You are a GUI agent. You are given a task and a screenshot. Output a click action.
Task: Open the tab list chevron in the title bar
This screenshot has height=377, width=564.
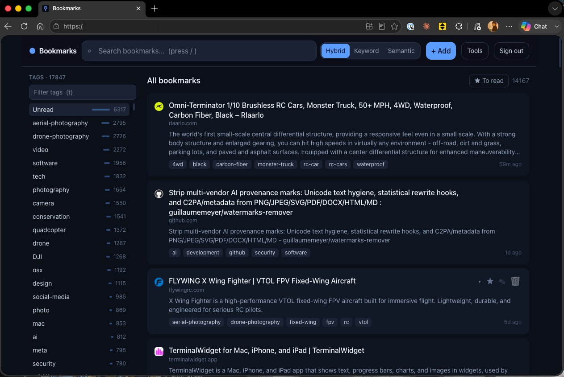[554, 8]
